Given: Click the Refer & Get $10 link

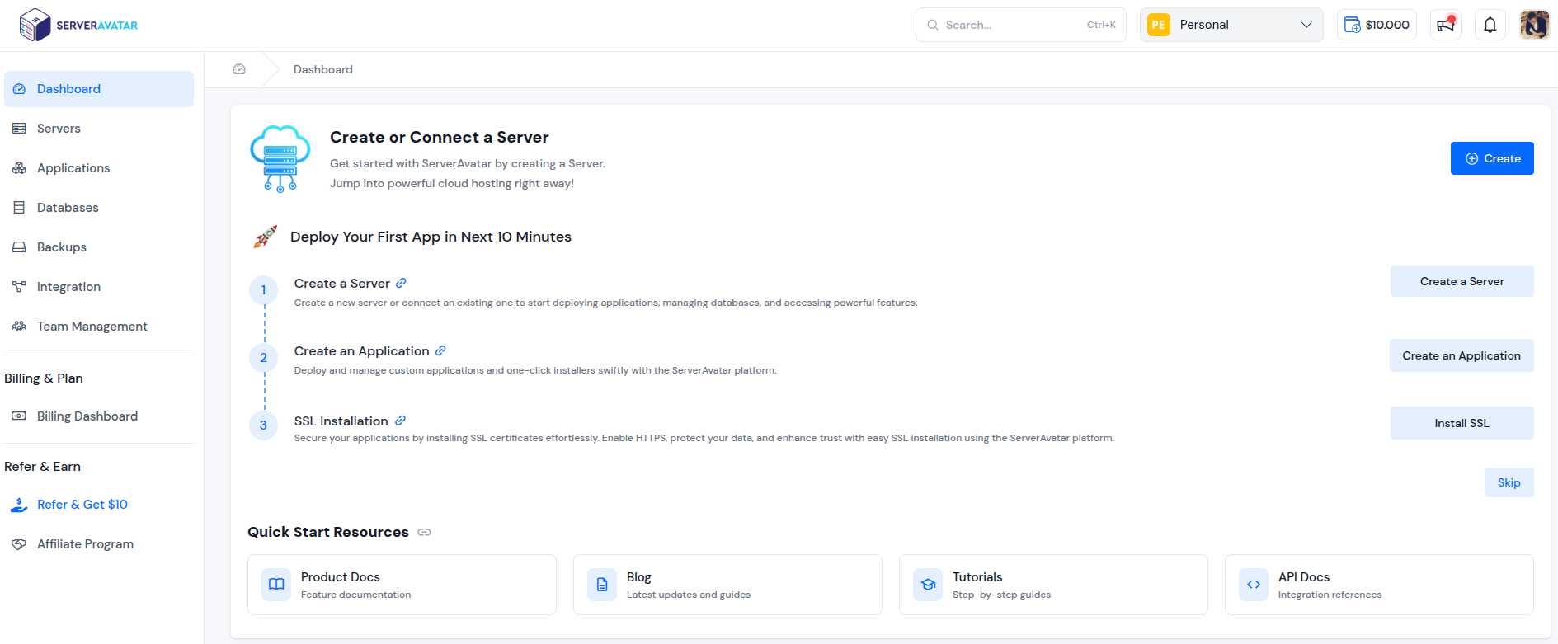Looking at the screenshot, I should (x=82, y=505).
